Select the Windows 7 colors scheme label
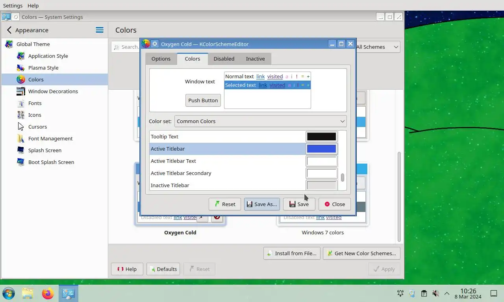The image size is (504, 302). click(x=323, y=232)
